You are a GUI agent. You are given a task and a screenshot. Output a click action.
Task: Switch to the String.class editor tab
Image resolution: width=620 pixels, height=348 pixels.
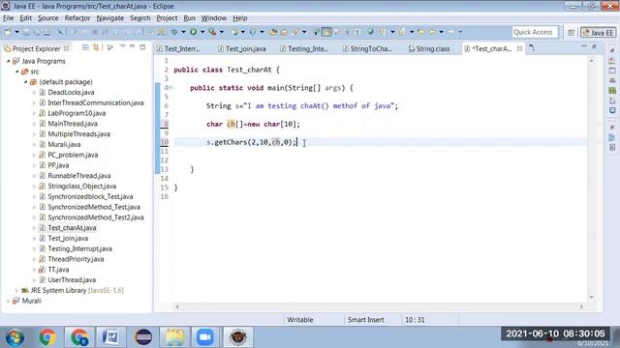(x=429, y=49)
